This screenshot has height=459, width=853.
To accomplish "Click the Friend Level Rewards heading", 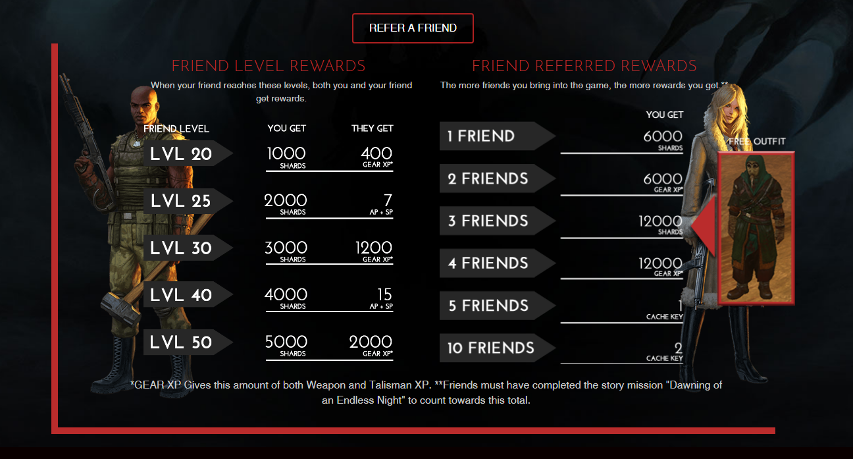I will click(x=269, y=66).
